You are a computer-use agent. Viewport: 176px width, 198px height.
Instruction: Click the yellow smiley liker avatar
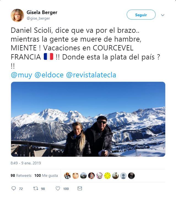(x=107, y=176)
